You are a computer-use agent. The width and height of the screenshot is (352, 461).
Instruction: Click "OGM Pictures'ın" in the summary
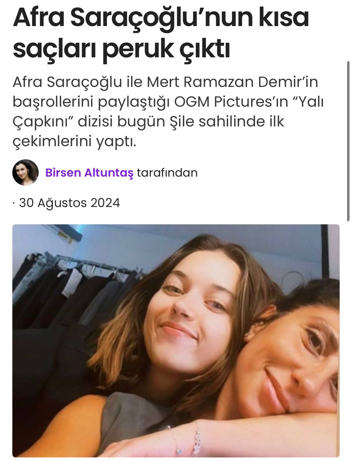click(x=231, y=102)
